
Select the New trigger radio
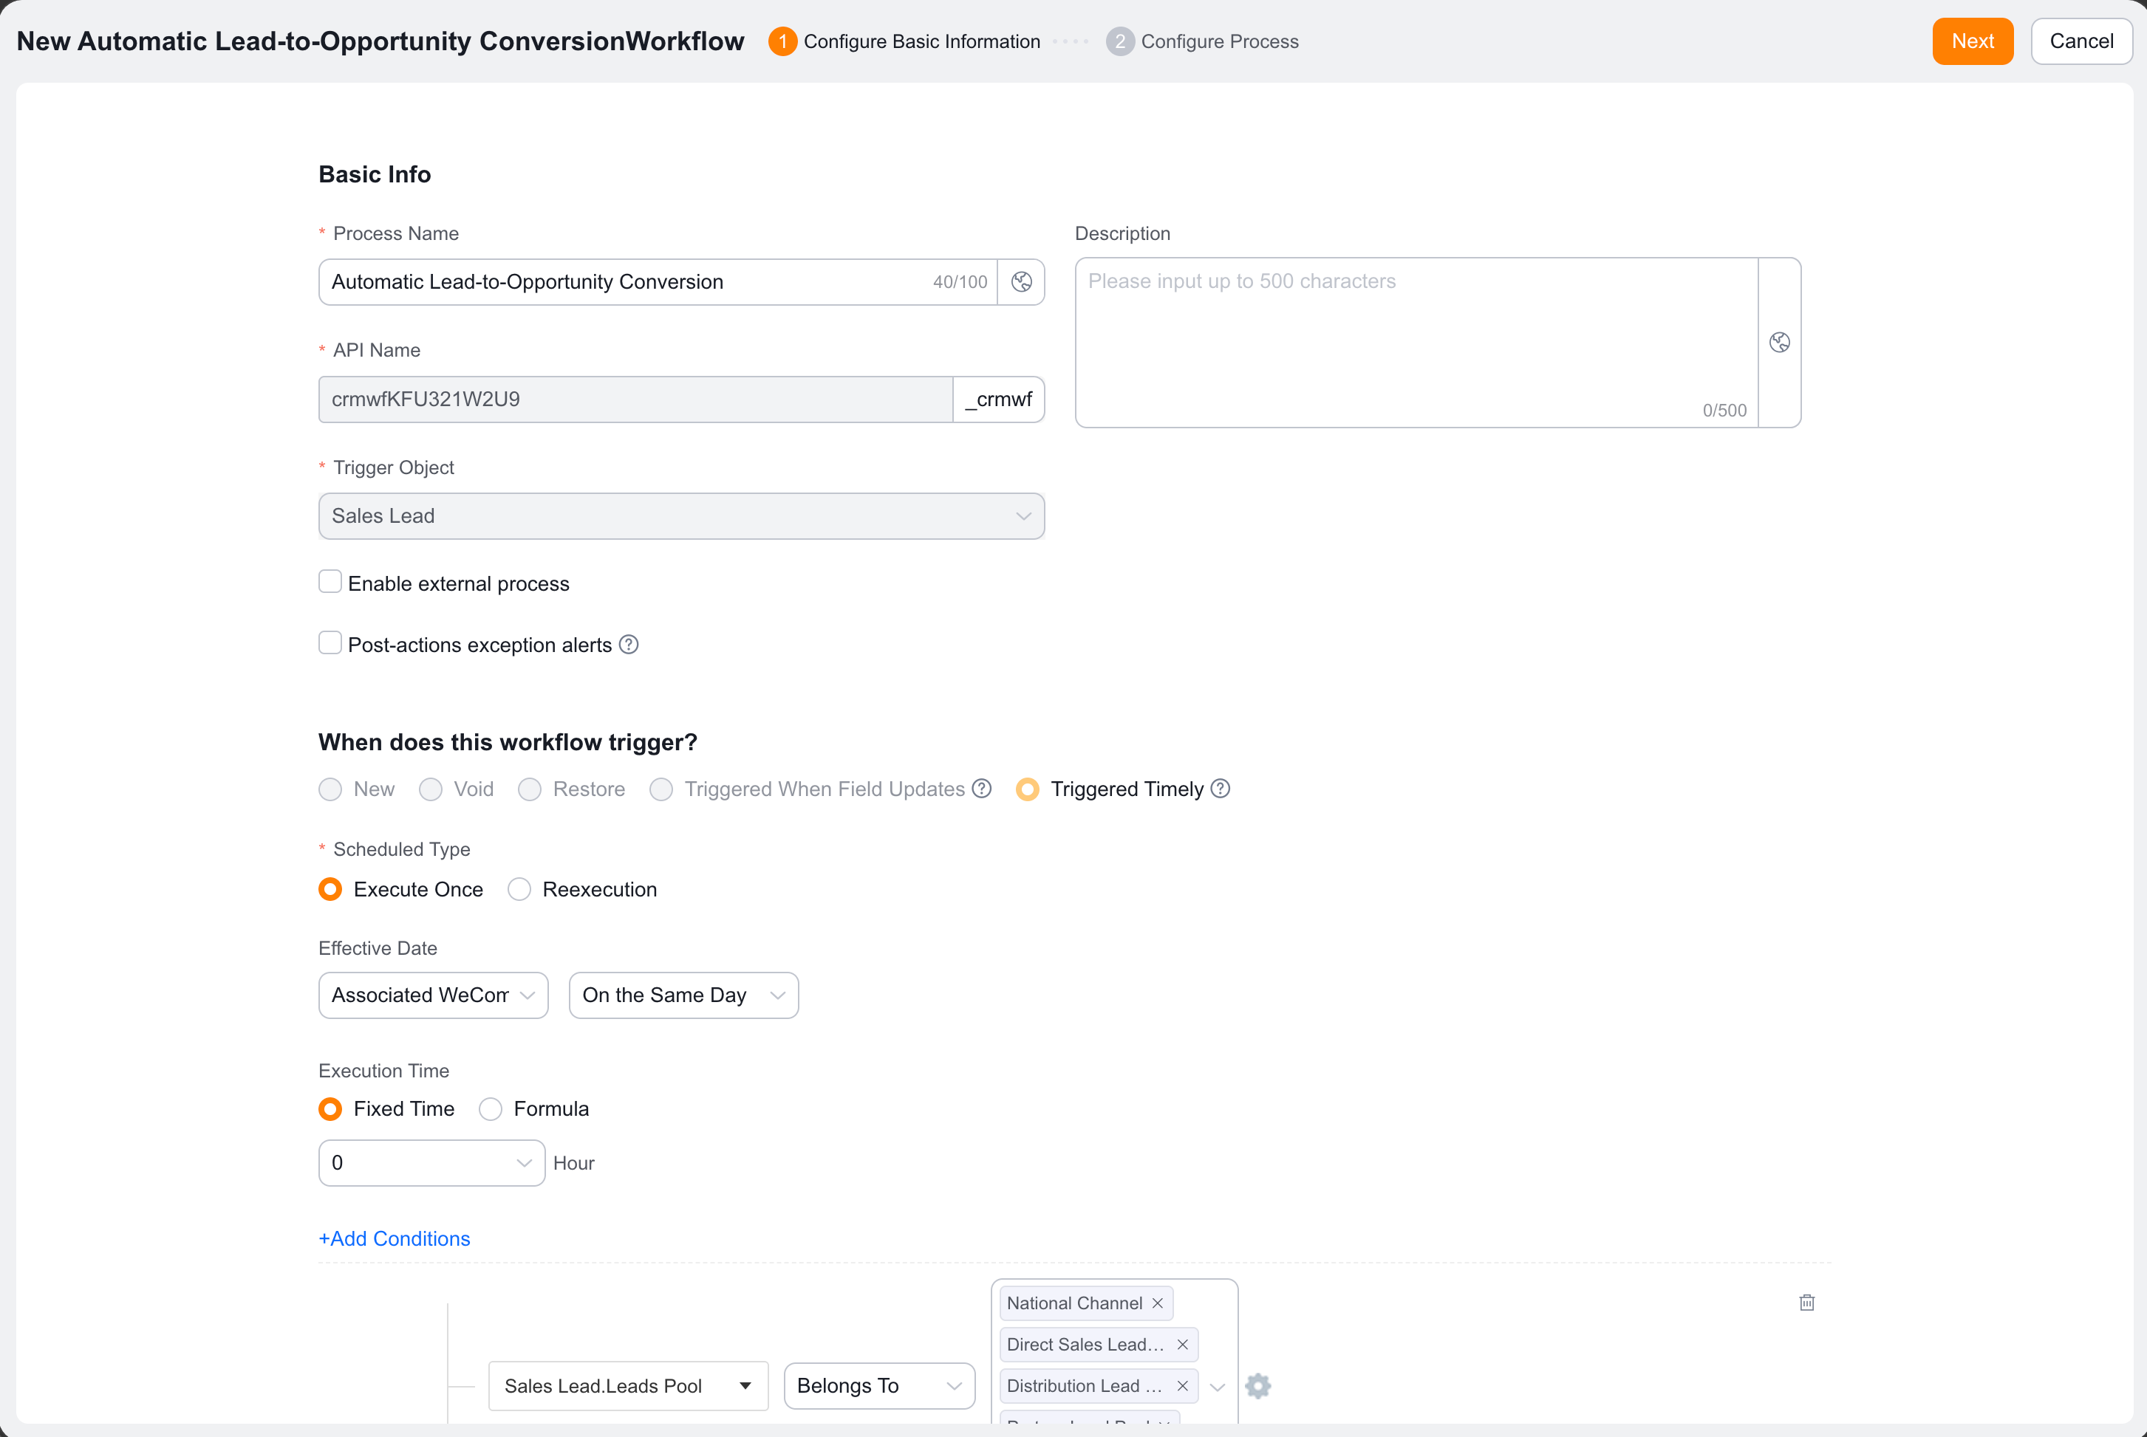330,789
